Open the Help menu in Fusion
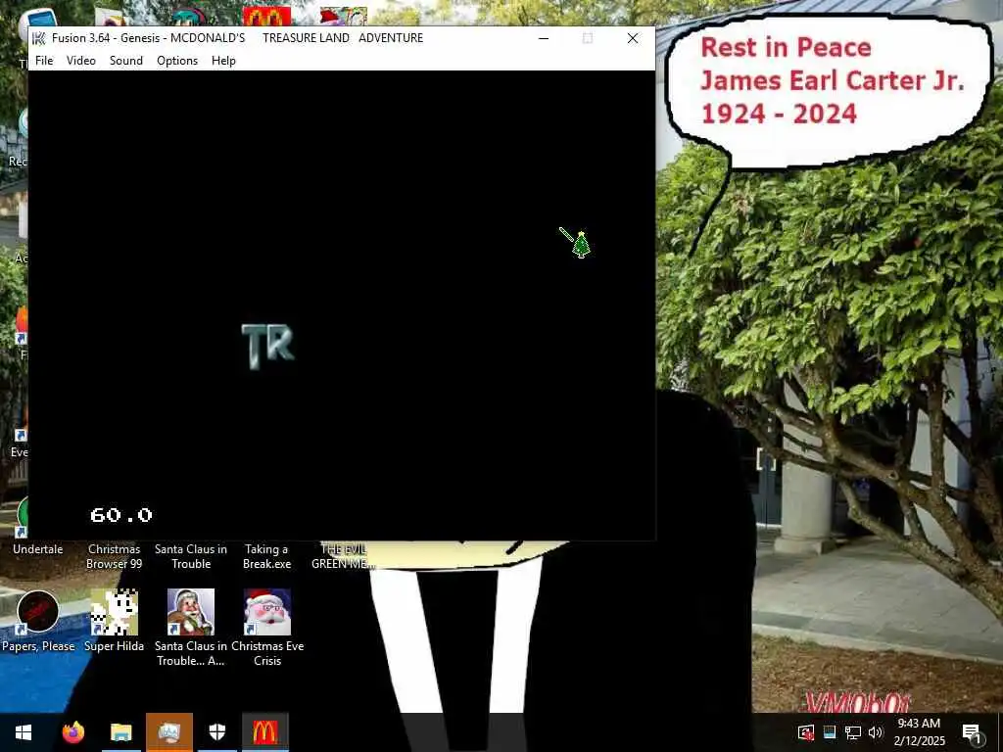 (224, 61)
